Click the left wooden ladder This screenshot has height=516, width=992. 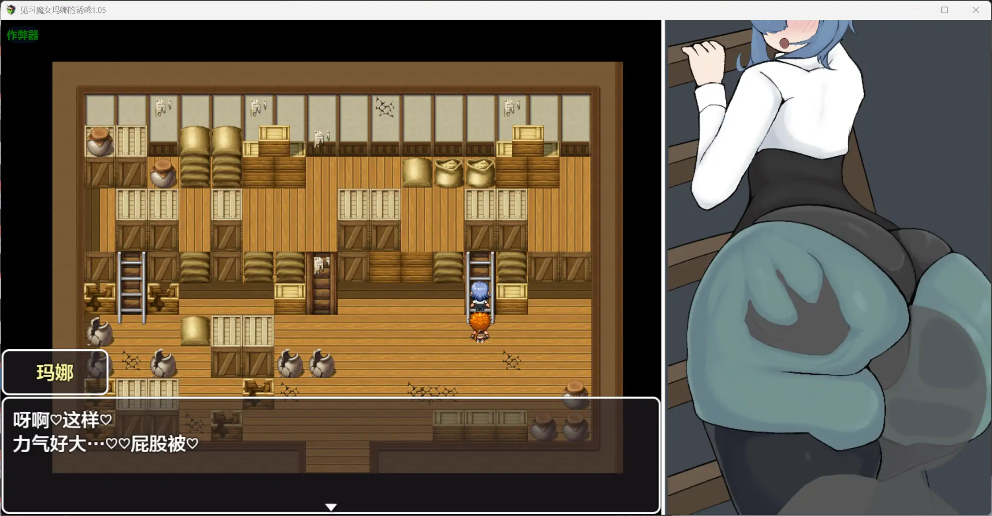(131, 287)
